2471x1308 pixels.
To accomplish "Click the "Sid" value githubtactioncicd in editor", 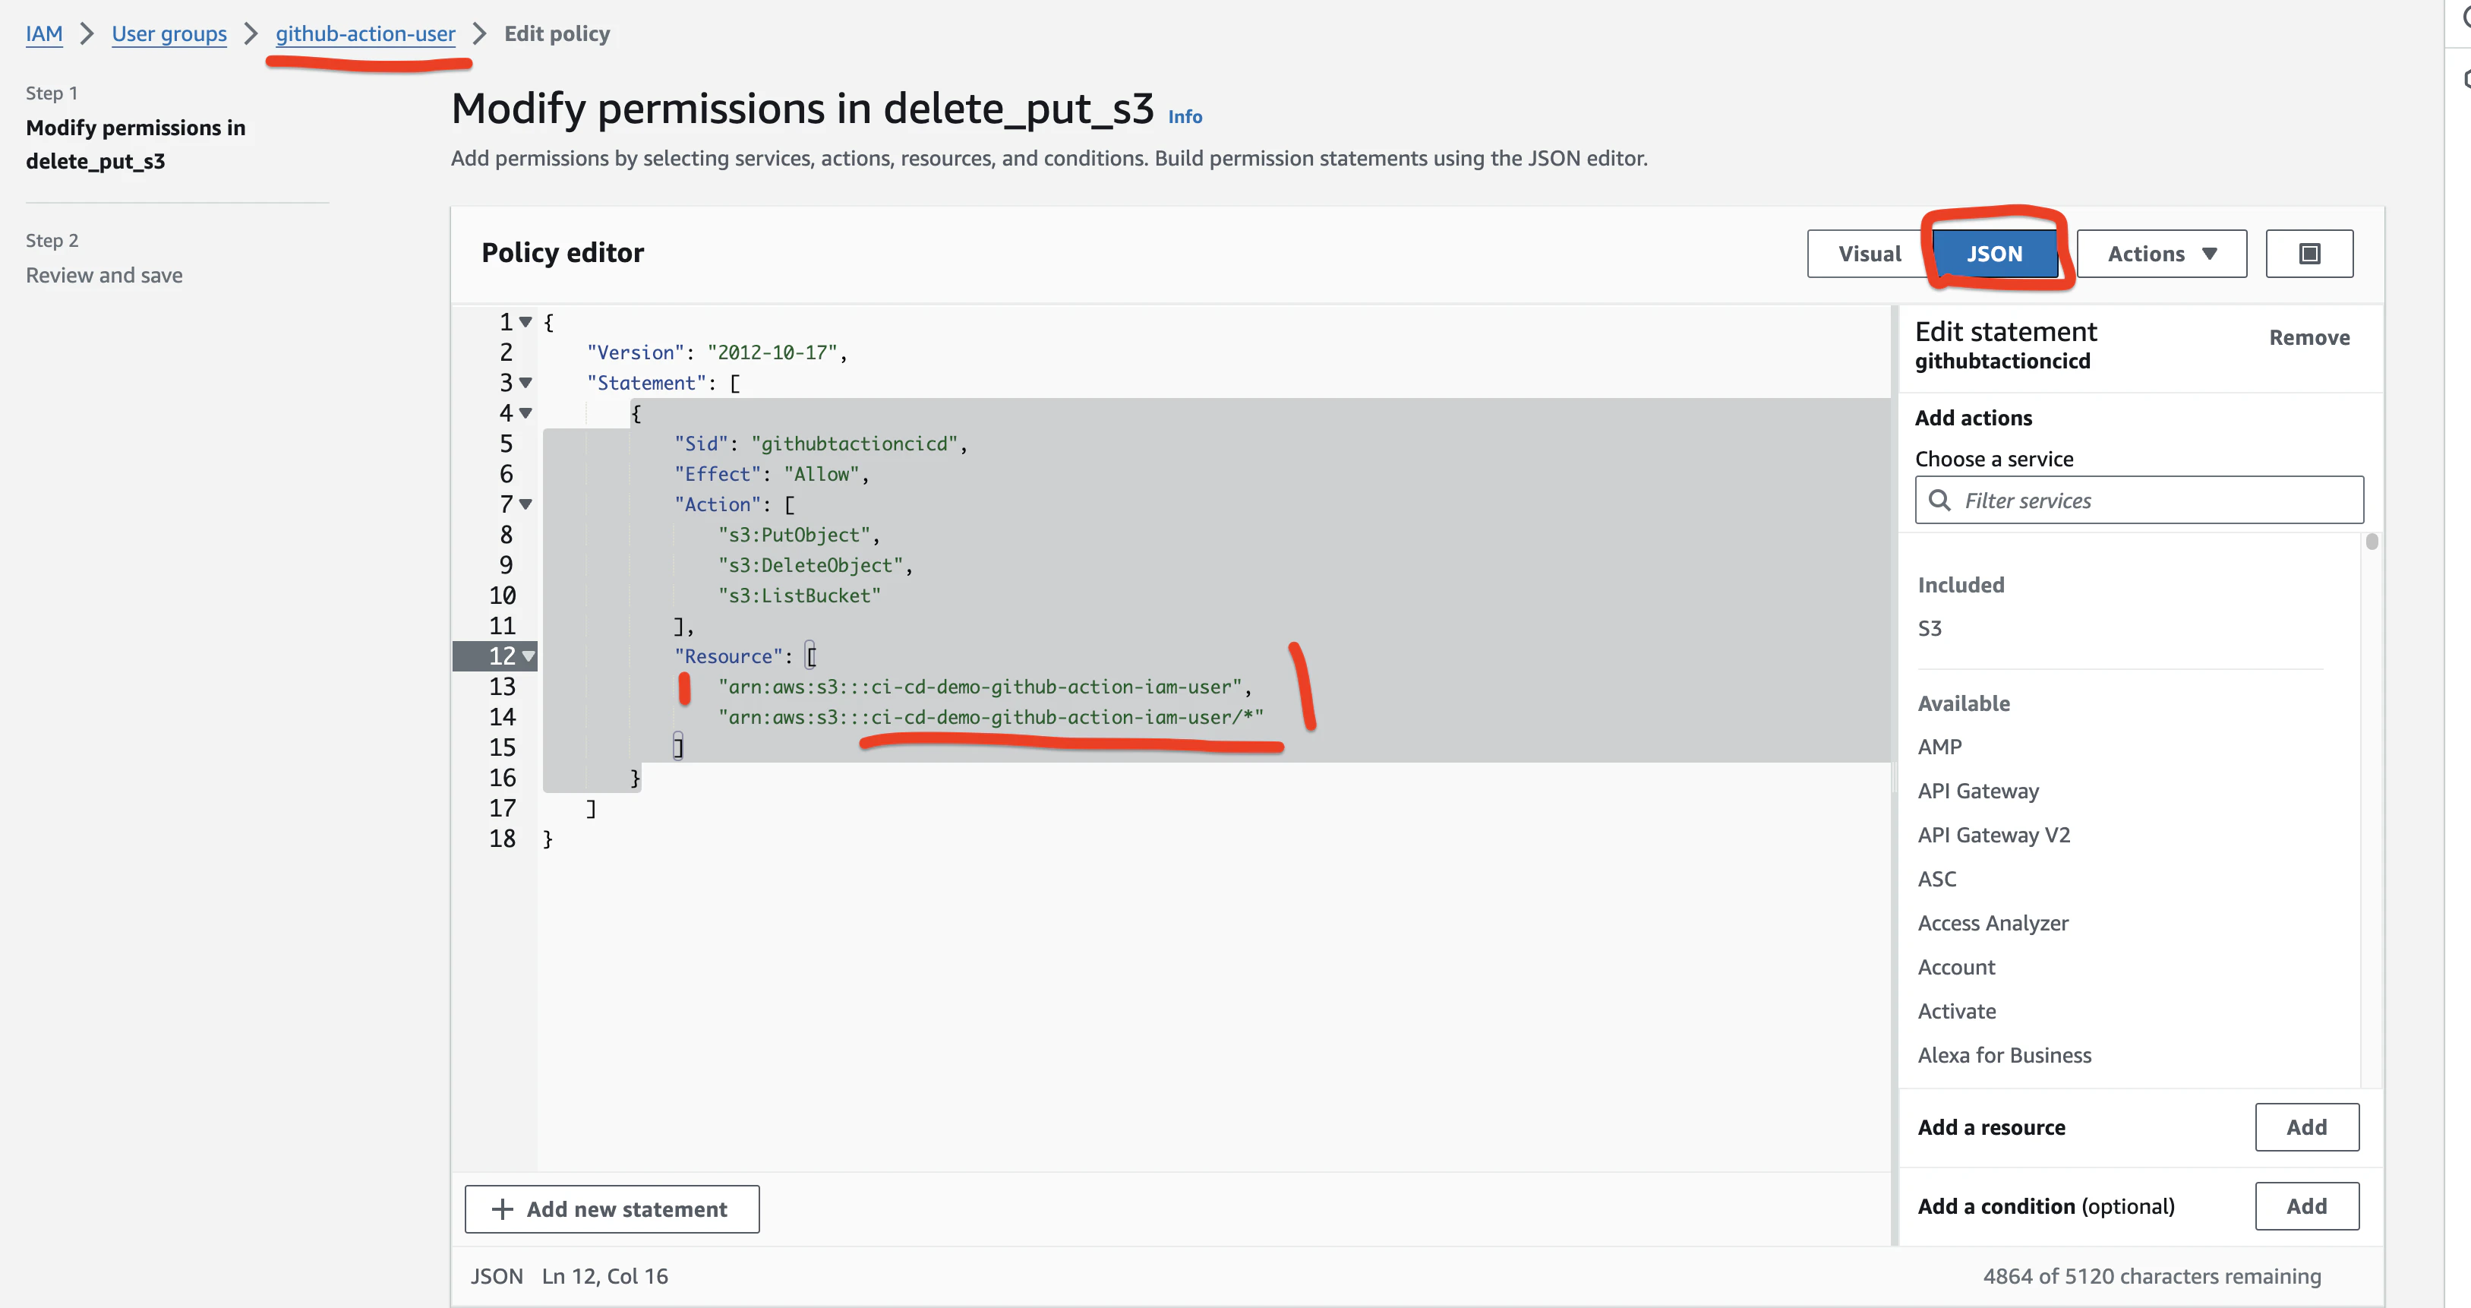I will (x=855, y=444).
